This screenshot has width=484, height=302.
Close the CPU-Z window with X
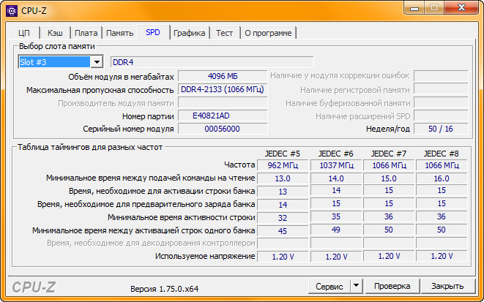[x=461, y=8]
